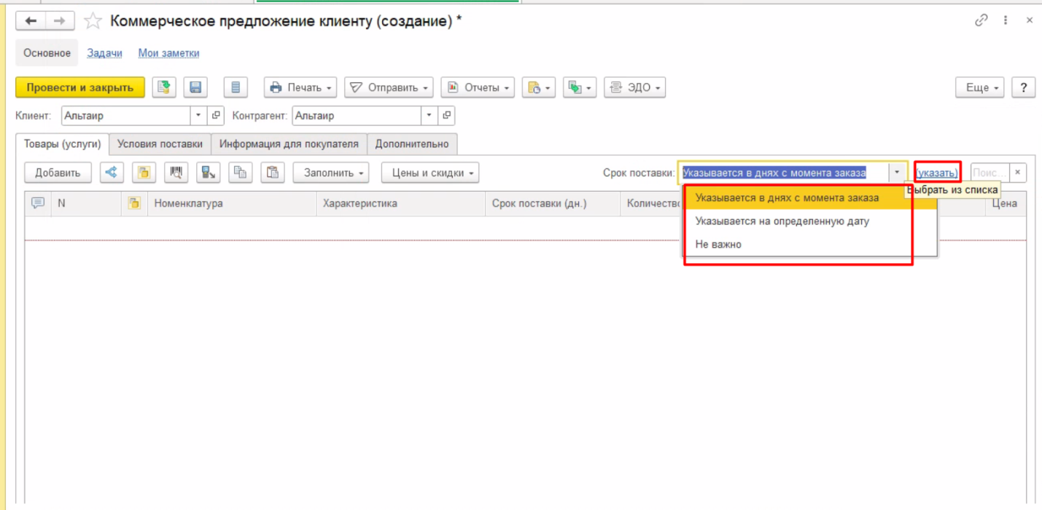The height and width of the screenshot is (510, 1042).
Task: Save the document with the floppy disk icon
Action: tap(195, 87)
